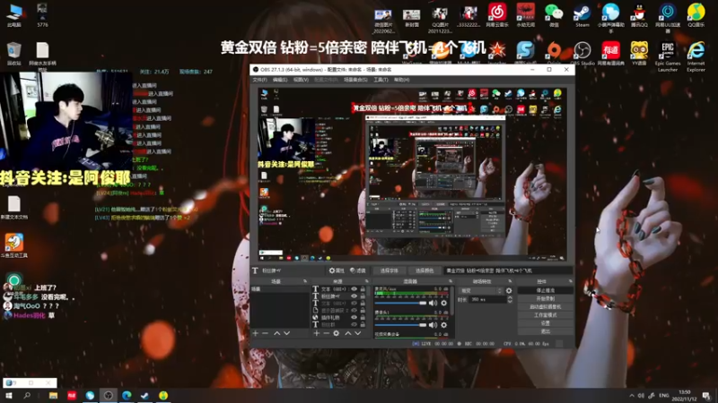Pop out the 场景 dock panel
718x403 pixels.
coord(305,281)
